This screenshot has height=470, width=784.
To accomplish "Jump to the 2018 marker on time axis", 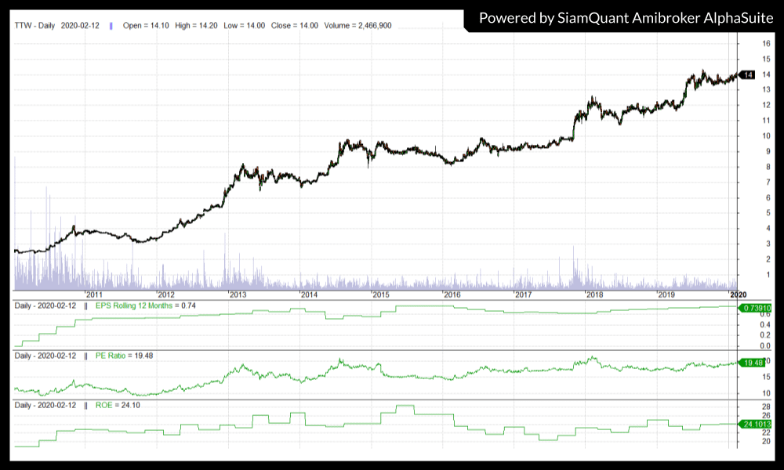I will (595, 295).
